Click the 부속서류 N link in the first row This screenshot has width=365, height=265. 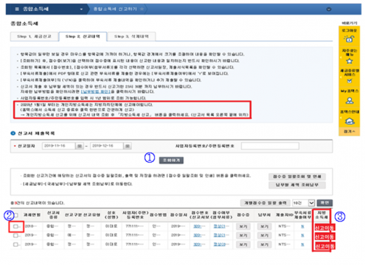pos(302,226)
